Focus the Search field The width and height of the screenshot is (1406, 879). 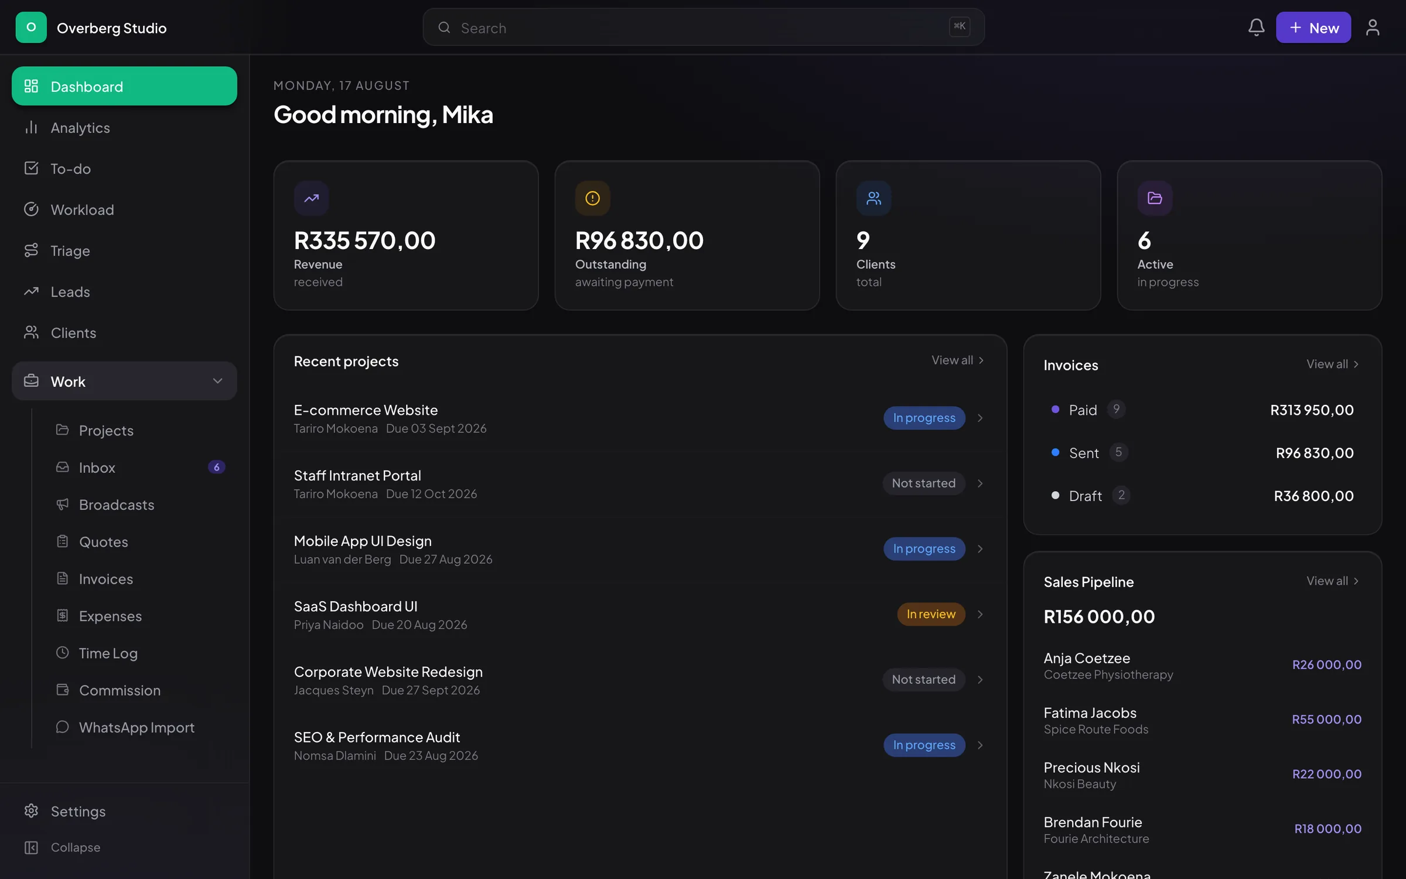click(x=703, y=27)
